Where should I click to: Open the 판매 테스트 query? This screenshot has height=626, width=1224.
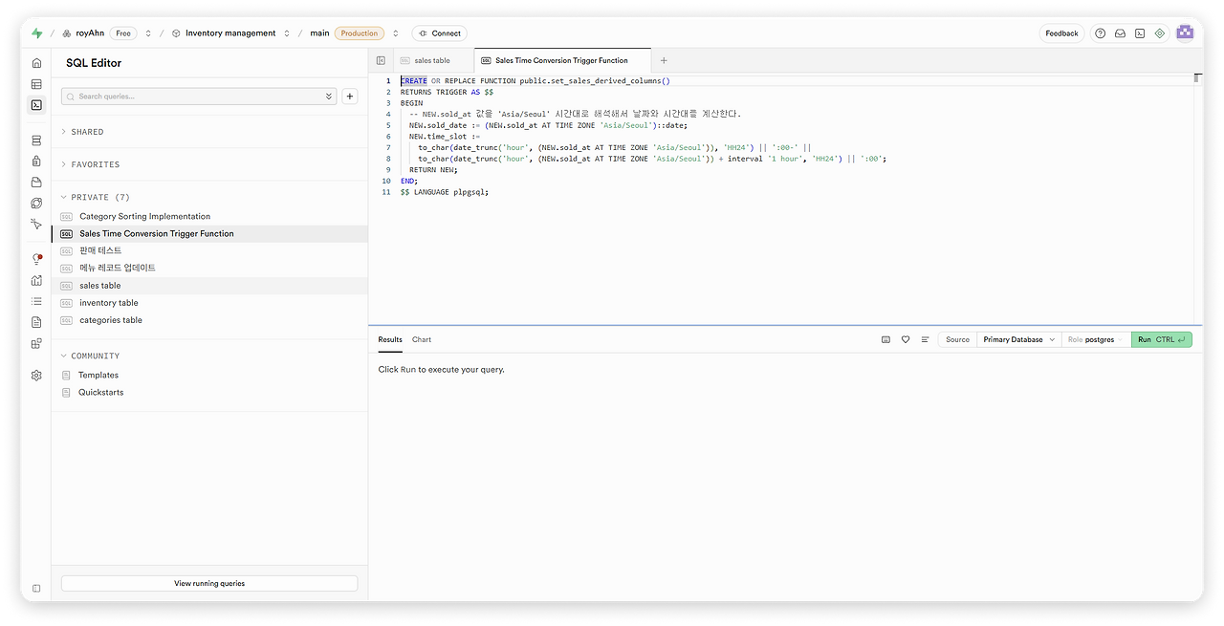(209, 250)
